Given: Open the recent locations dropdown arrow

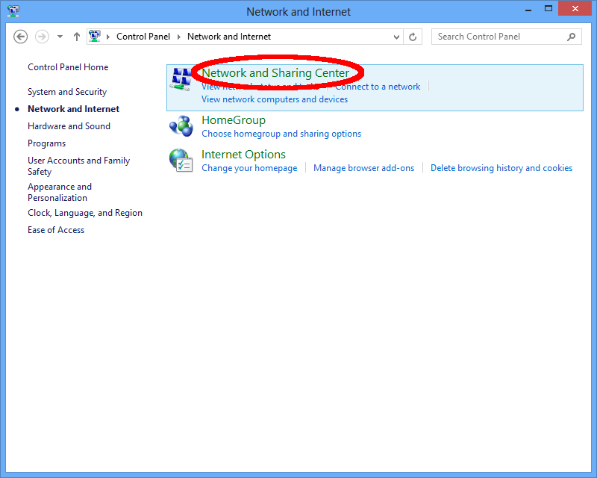Looking at the screenshot, I should (60, 37).
